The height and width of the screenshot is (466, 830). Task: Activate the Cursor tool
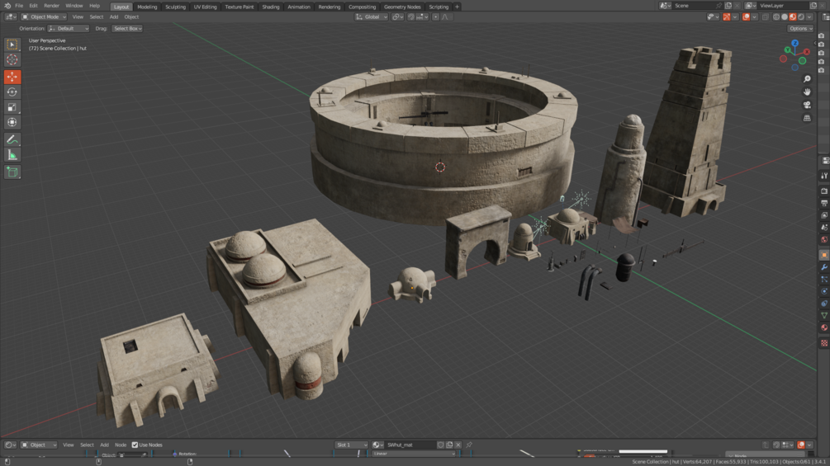pos(12,59)
